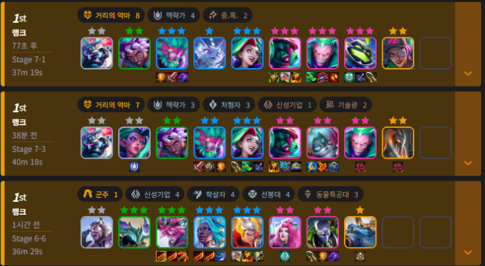Click the 군주 1 trait badge
Viewport: 485px width, 266px height.
100,194
